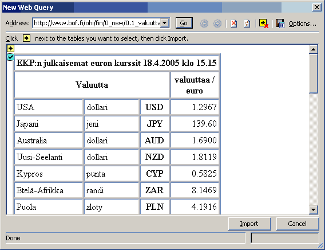Click the 'NZD' currency code cell
Image resolution: width=325 pixels, height=250 pixels.
point(154,157)
